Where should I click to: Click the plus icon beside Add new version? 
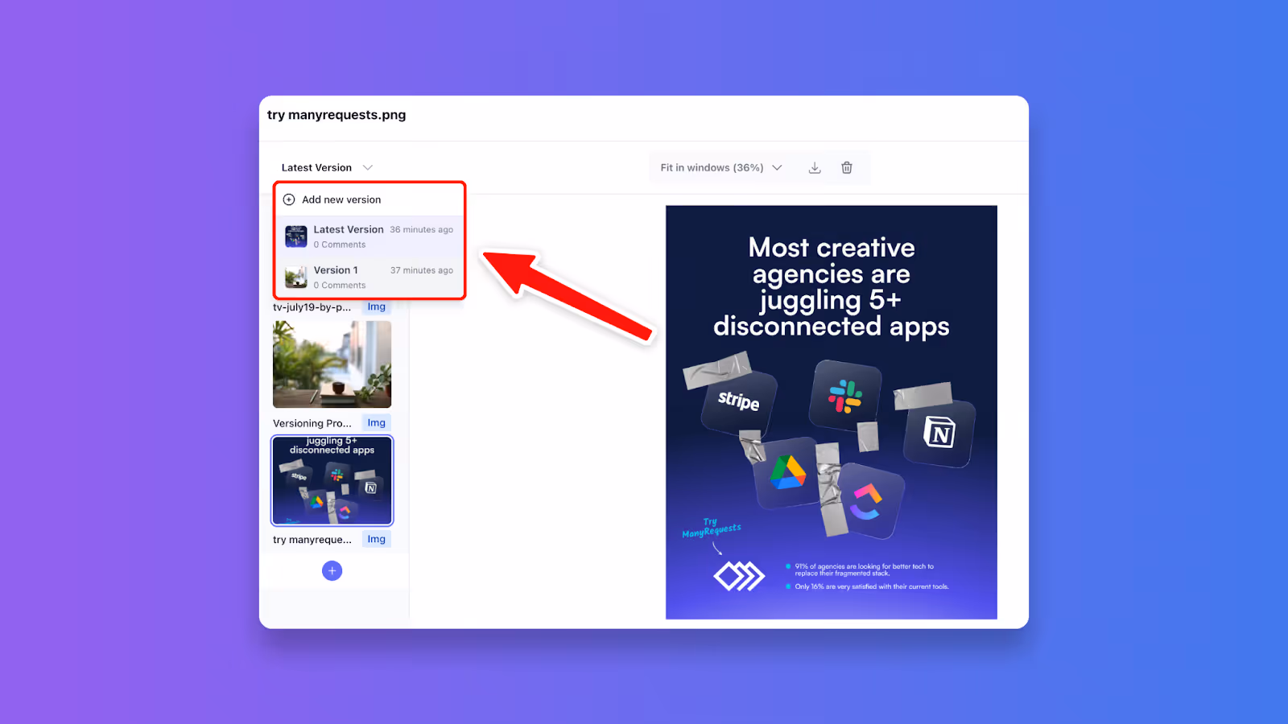289,200
